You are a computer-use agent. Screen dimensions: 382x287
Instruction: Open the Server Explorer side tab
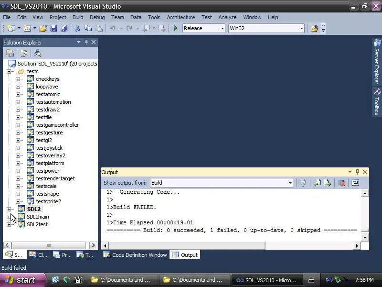coord(377,62)
